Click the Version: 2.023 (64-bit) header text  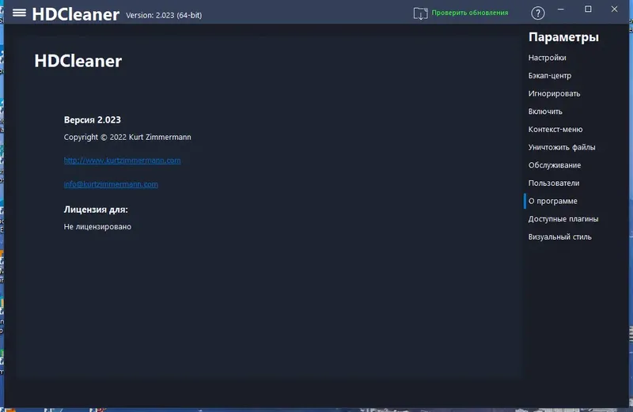(x=164, y=15)
